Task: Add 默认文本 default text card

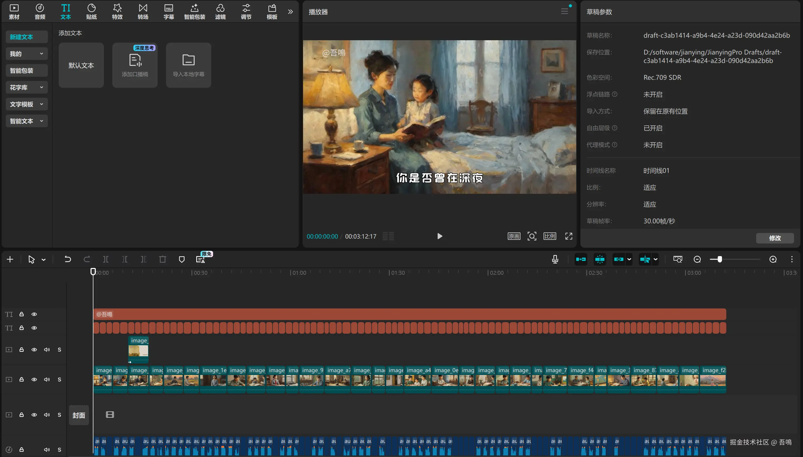Action: [81, 65]
